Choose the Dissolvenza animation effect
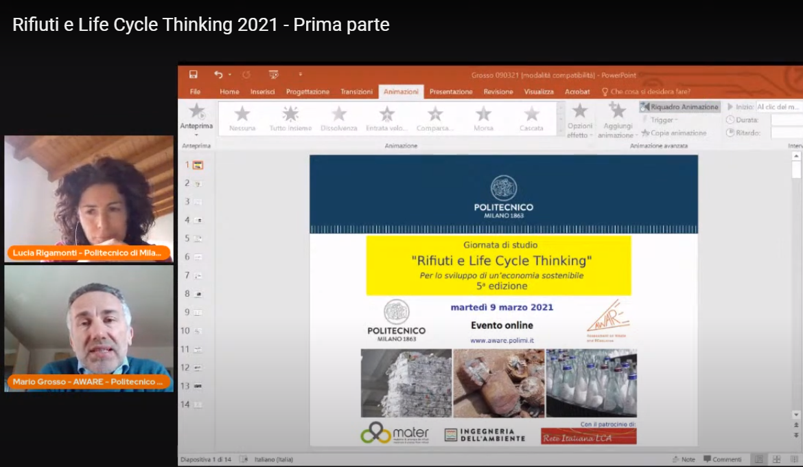Screen dimensions: 803x467 pos(338,118)
